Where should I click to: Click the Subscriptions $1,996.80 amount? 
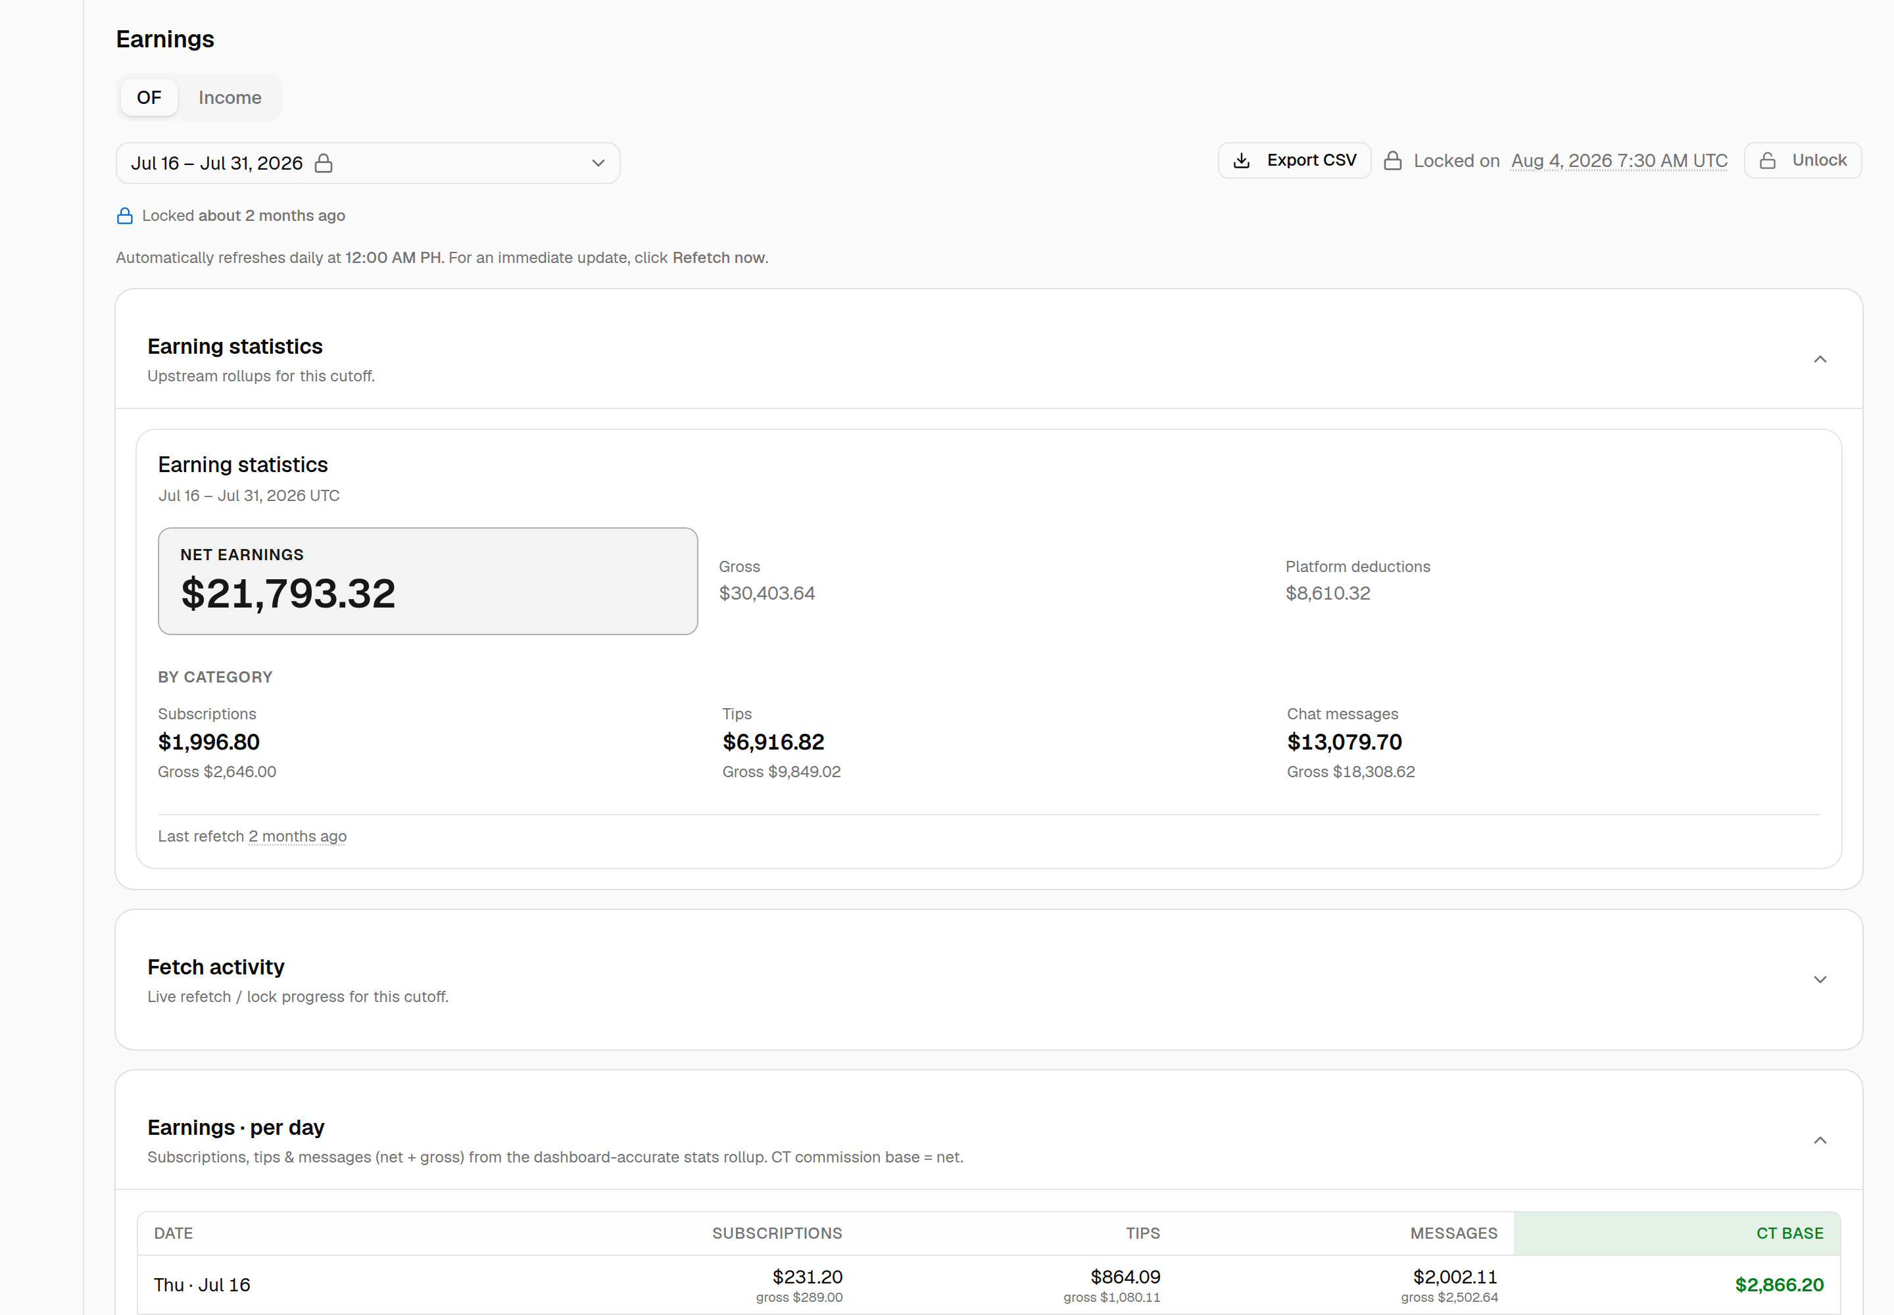click(x=208, y=742)
